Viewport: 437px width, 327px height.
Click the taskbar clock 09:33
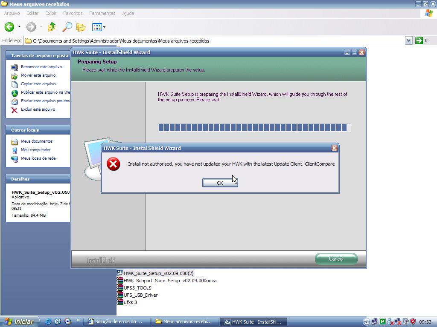[x=425, y=322]
